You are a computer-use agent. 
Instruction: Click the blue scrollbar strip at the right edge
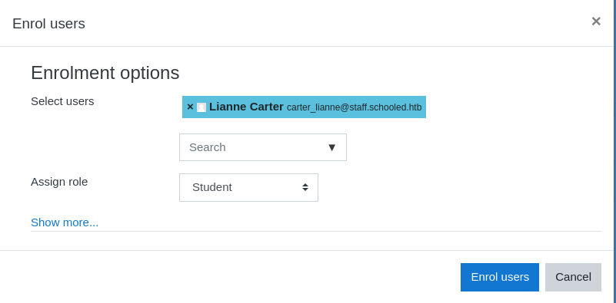[614, 151]
